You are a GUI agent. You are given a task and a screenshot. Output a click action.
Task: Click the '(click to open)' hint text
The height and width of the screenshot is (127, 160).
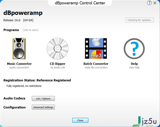[x=31, y=30]
